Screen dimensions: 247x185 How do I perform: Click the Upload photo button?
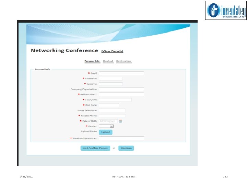pyautogui.click(x=106, y=132)
